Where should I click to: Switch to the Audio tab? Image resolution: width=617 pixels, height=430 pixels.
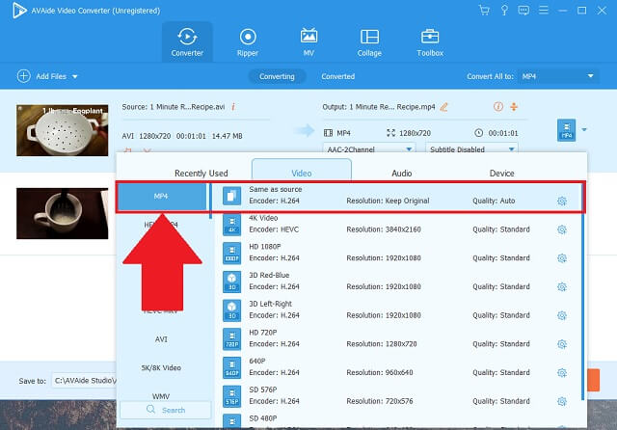[401, 174]
